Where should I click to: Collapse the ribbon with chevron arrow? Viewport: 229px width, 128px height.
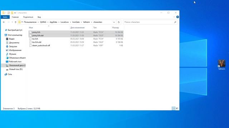click(x=174, y=17)
